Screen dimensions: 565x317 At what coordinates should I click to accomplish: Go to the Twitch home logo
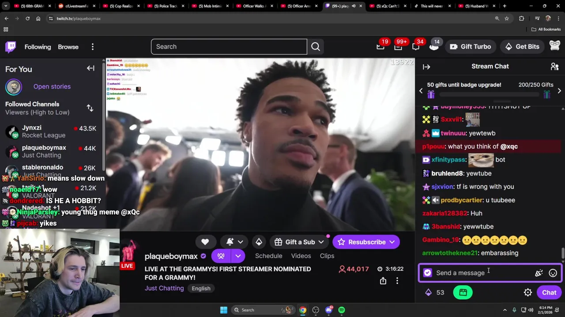coord(11,47)
